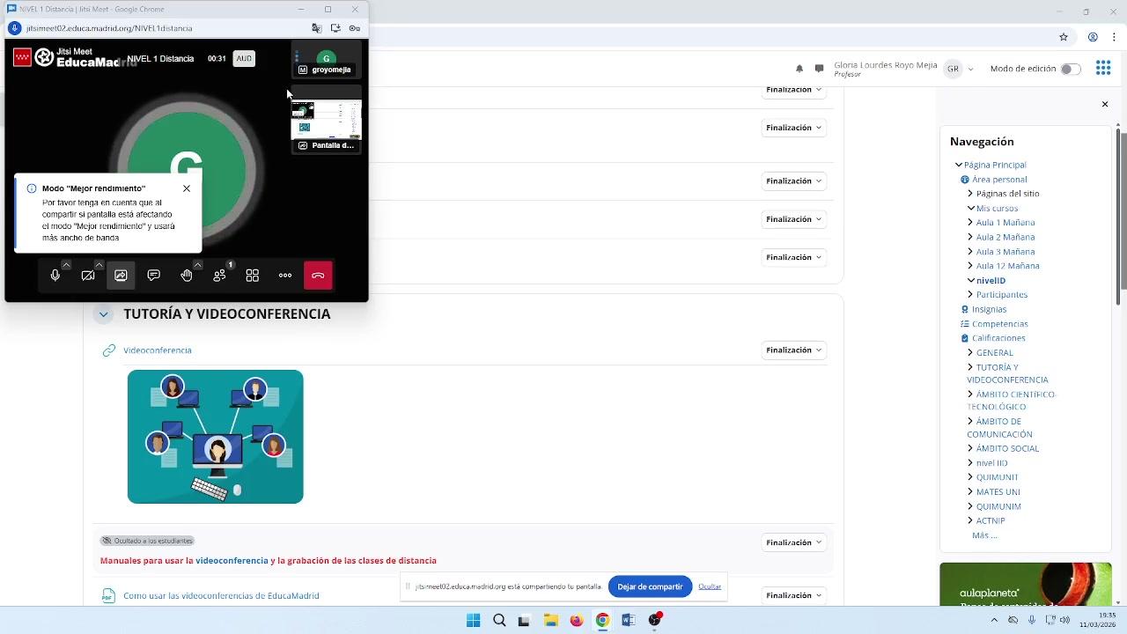Open Insignias in navigation
Viewport: 1127px width, 634px height.
coord(989,310)
